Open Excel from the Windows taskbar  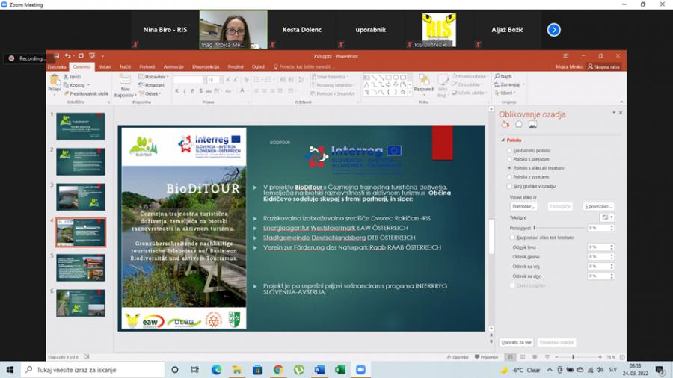point(340,370)
